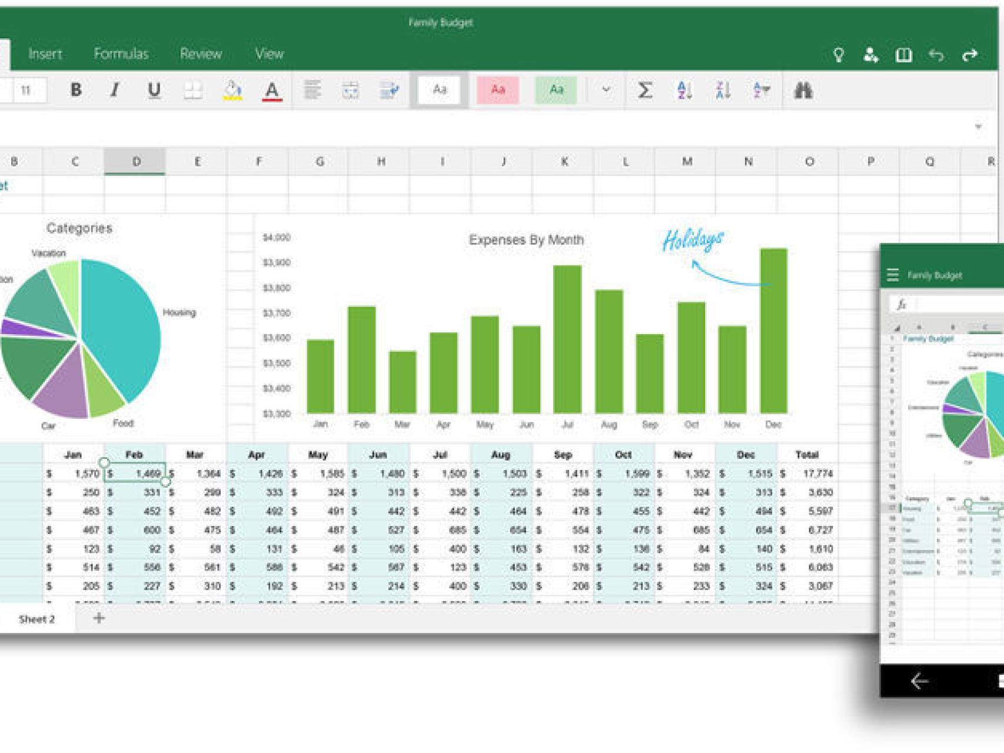Click the Tell Me lightbulb icon

point(839,55)
